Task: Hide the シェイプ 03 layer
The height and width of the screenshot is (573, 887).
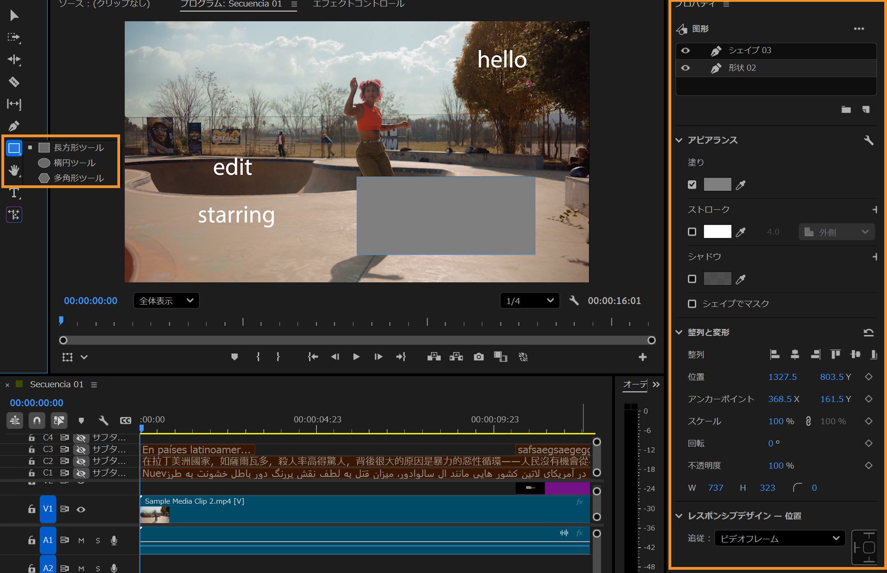Action: click(686, 50)
